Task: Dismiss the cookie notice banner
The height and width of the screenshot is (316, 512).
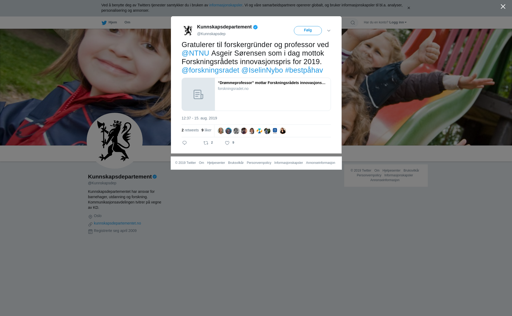Action: click(x=409, y=8)
